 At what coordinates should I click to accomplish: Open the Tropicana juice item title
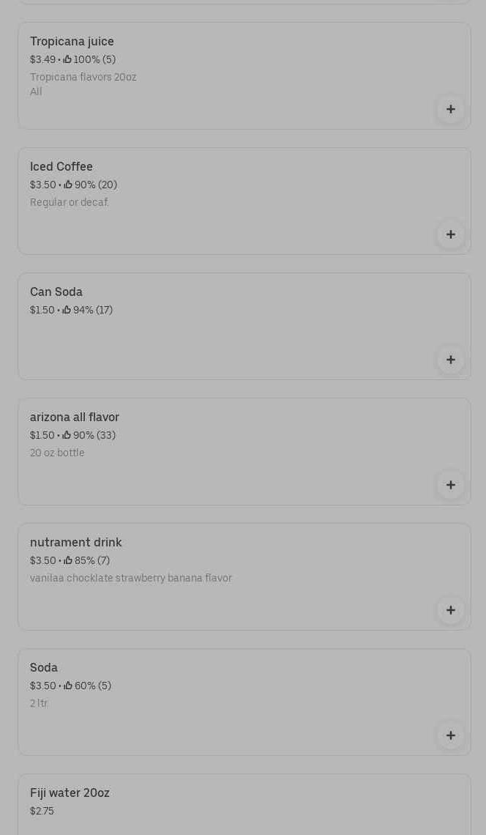pos(72,42)
